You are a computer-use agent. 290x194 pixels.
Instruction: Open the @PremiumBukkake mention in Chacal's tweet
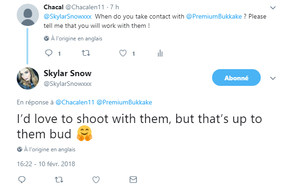tap(213, 17)
